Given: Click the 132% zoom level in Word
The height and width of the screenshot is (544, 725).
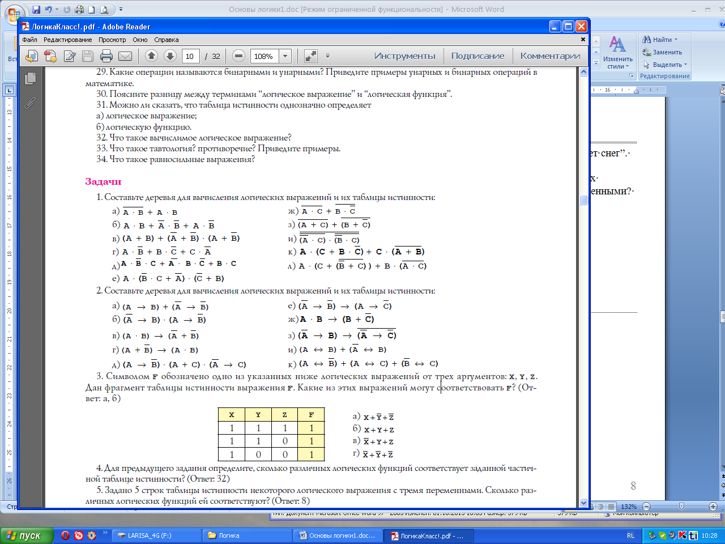Looking at the screenshot, I should [629, 507].
